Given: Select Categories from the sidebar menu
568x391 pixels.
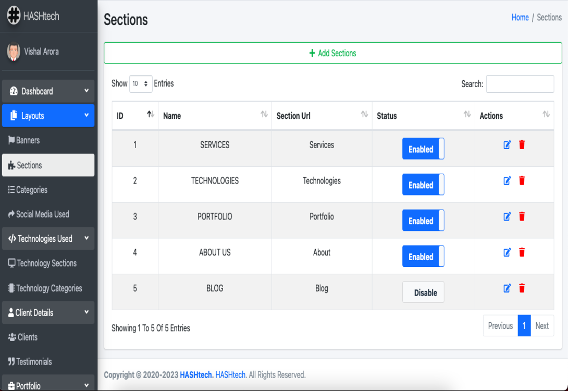Looking at the screenshot, I should pyautogui.click(x=31, y=190).
